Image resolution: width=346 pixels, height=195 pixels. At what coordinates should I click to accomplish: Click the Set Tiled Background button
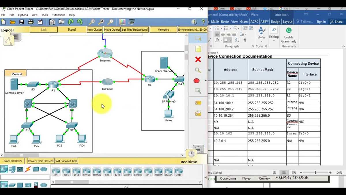tap(135, 29)
